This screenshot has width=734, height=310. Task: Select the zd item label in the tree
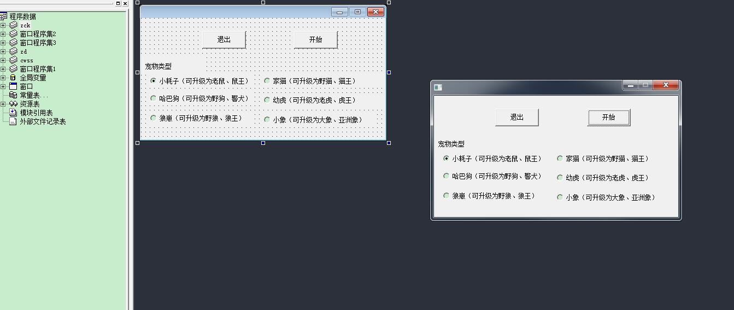click(x=24, y=51)
